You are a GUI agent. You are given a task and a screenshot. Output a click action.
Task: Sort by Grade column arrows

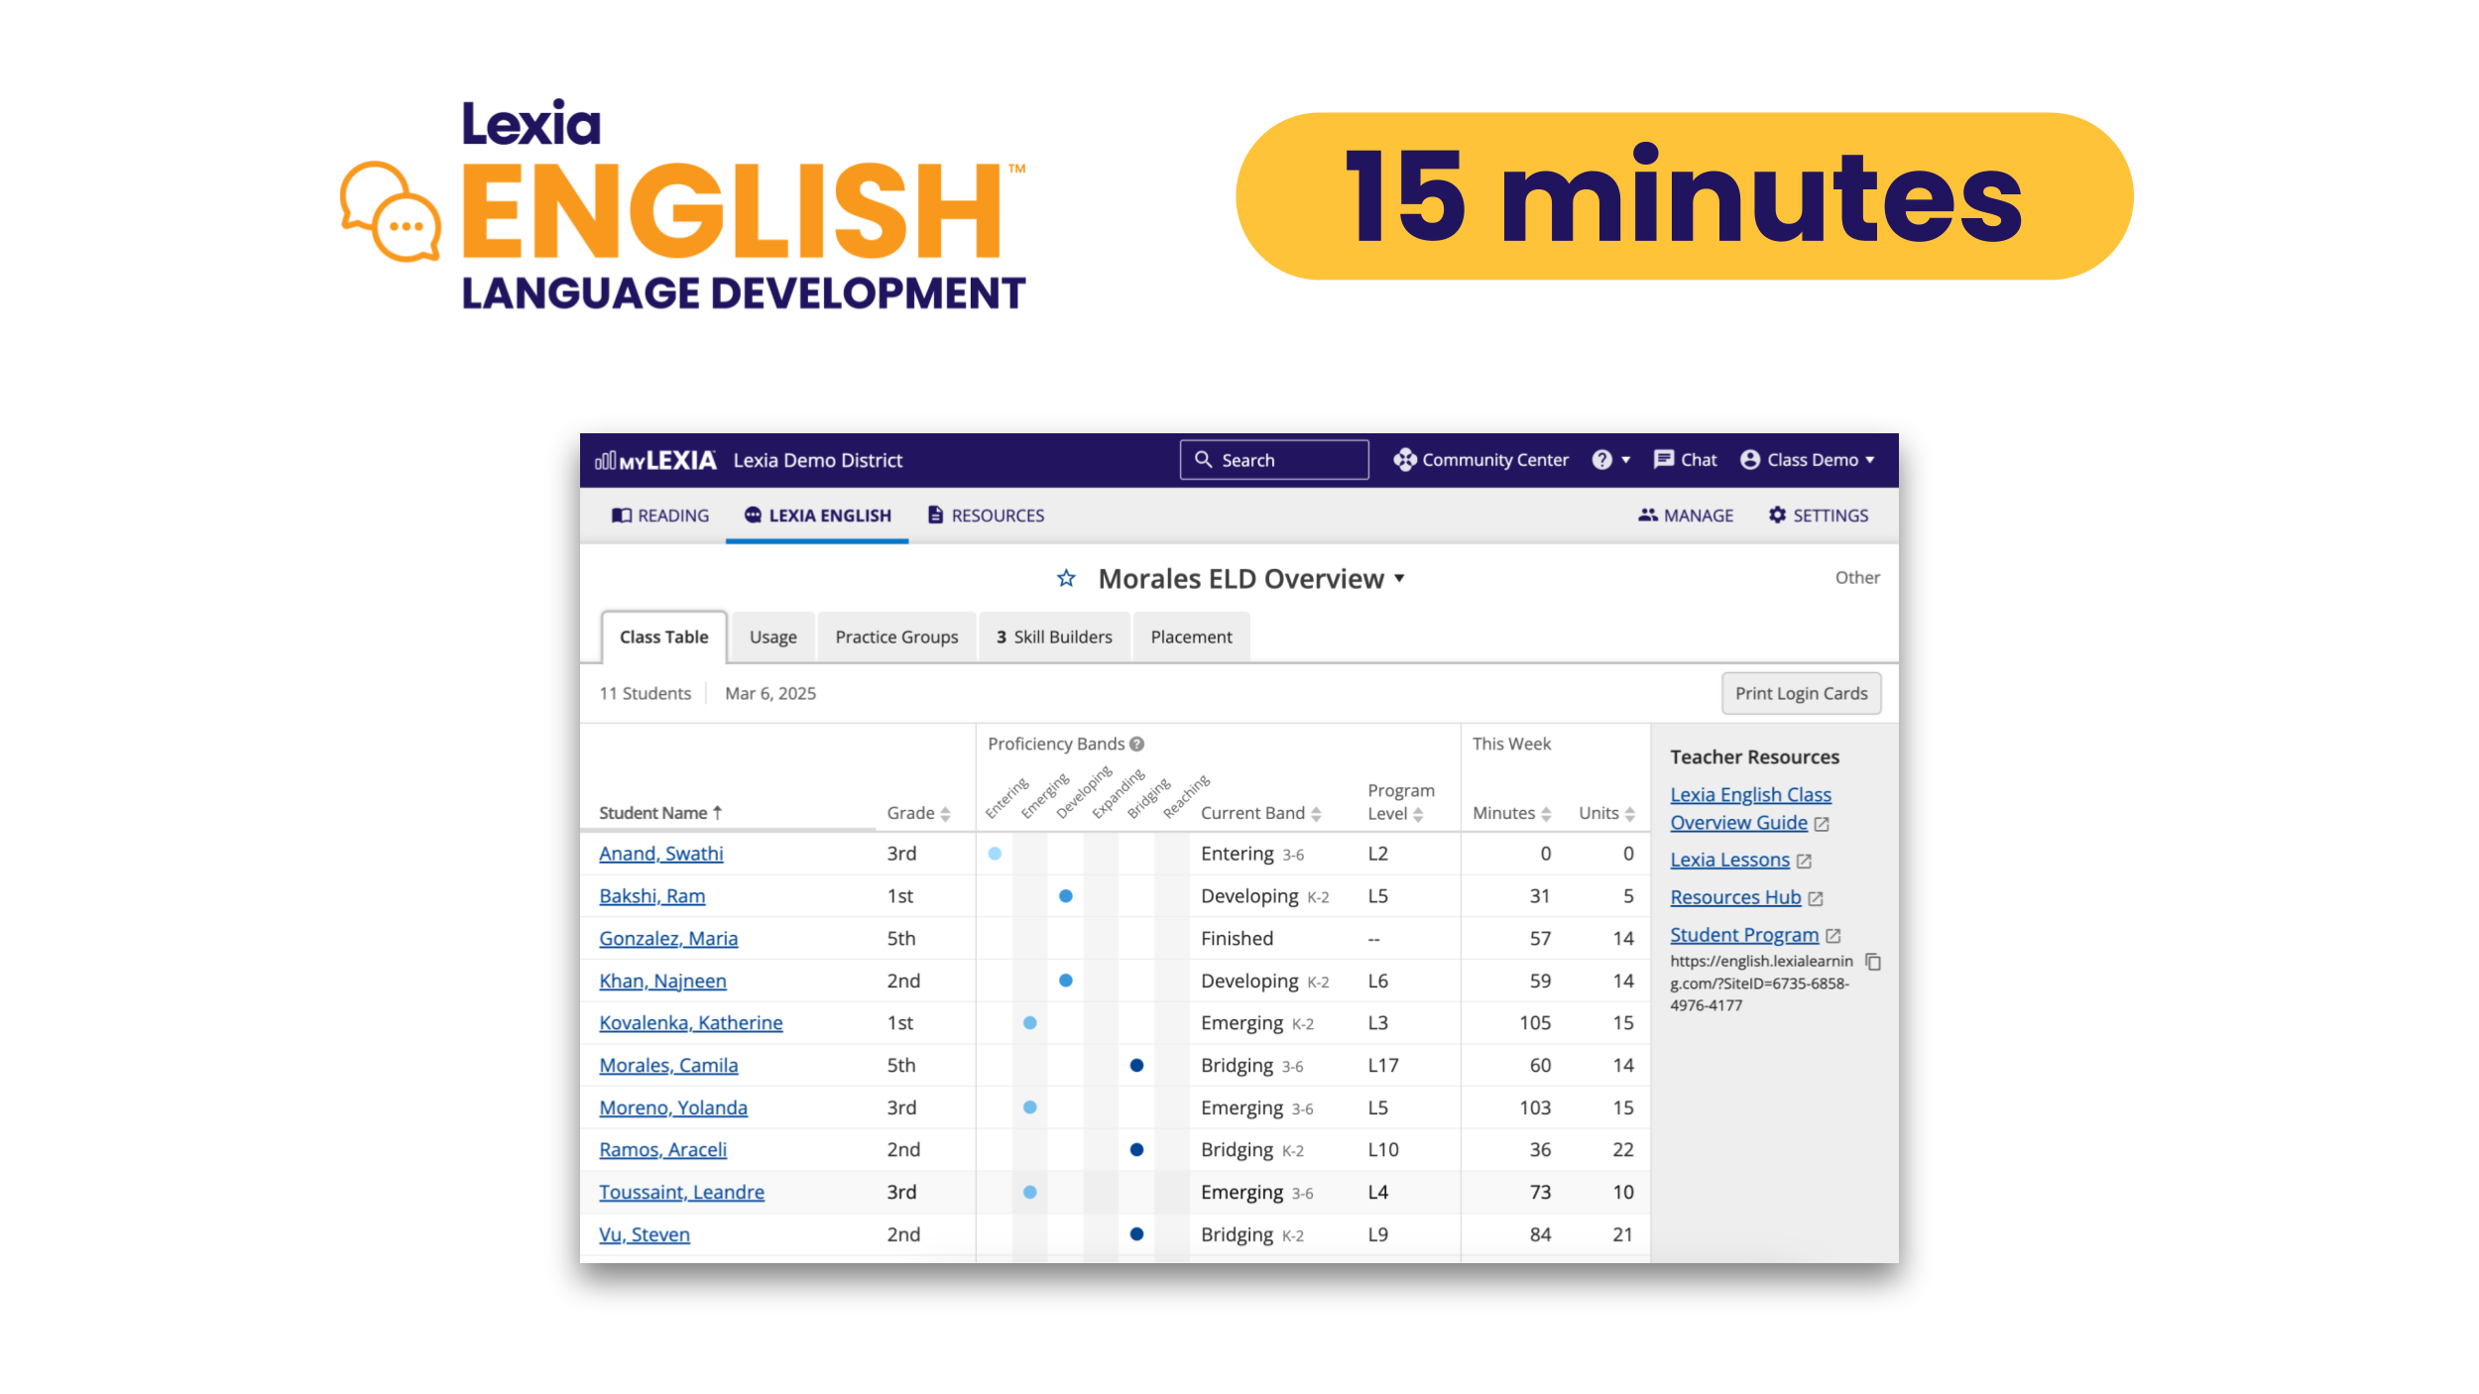click(945, 814)
